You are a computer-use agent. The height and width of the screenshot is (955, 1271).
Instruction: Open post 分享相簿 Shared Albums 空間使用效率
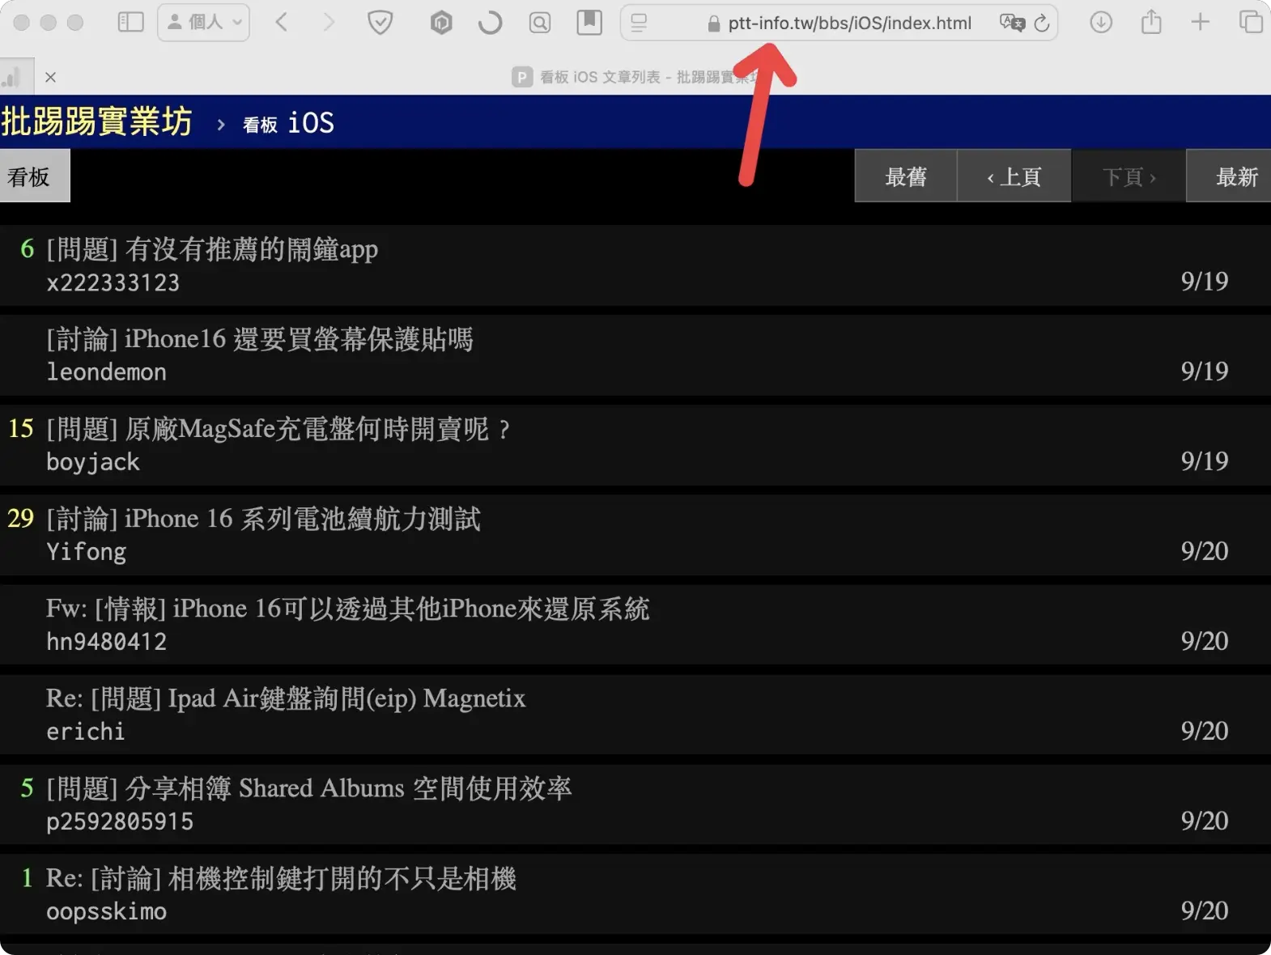point(308,788)
